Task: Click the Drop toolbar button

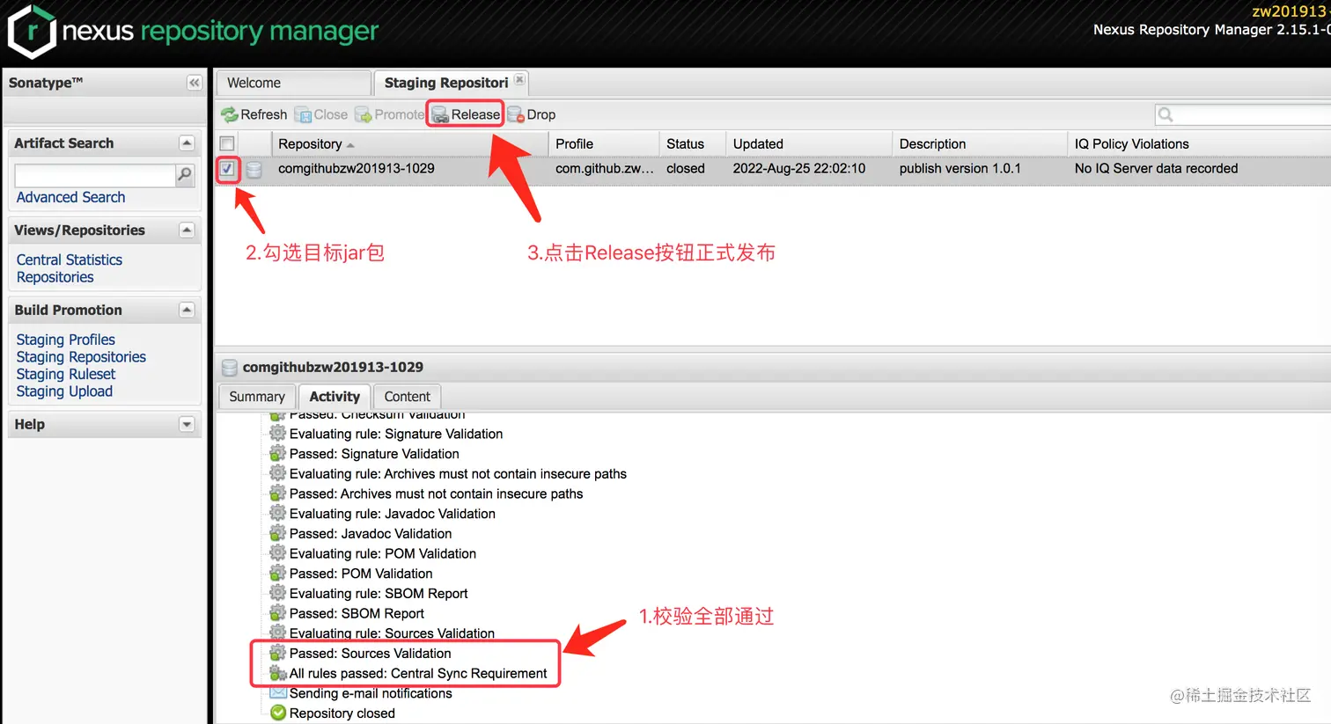Action: (532, 114)
